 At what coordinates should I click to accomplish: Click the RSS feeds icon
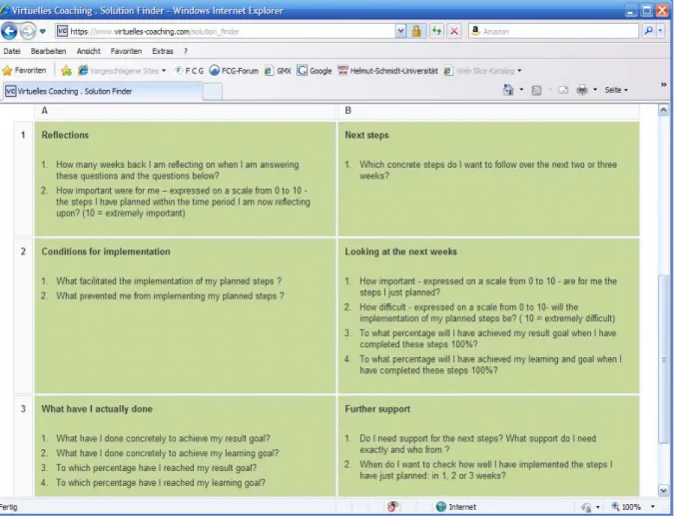coord(536,90)
